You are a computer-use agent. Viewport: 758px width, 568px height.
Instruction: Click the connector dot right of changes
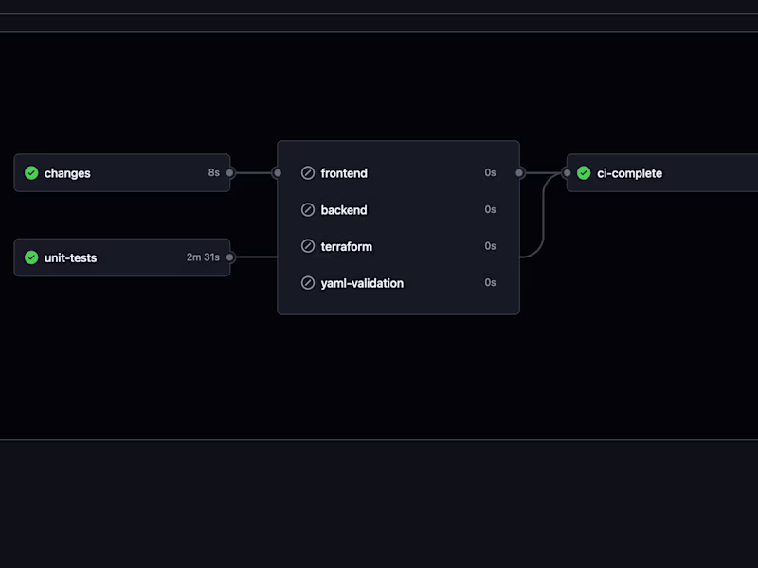click(228, 173)
